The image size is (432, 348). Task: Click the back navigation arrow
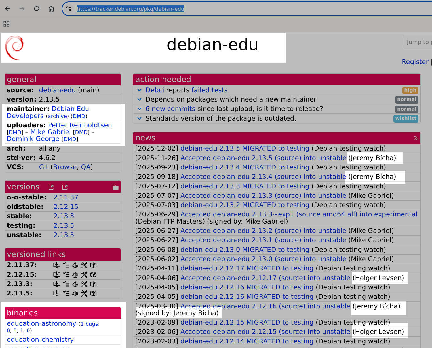tap(7, 8)
